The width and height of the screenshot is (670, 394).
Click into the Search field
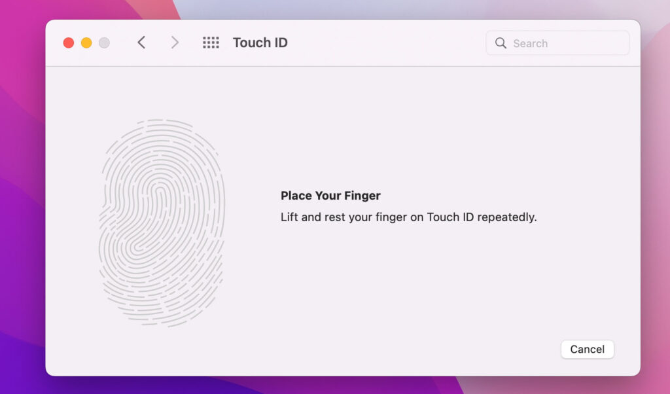pos(557,43)
